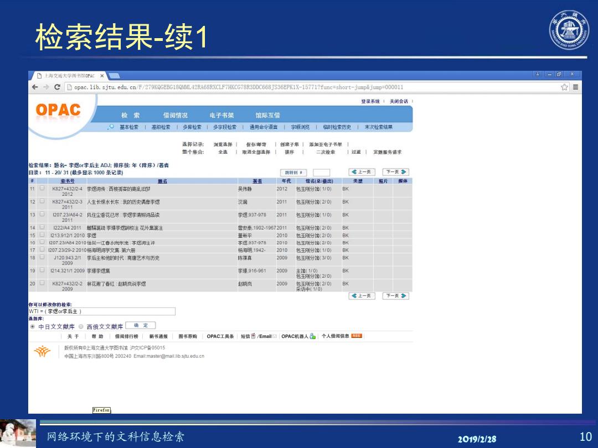Viewport: 598px width, 448px height.
Task: Click the browser back arrow
Action: point(35,87)
